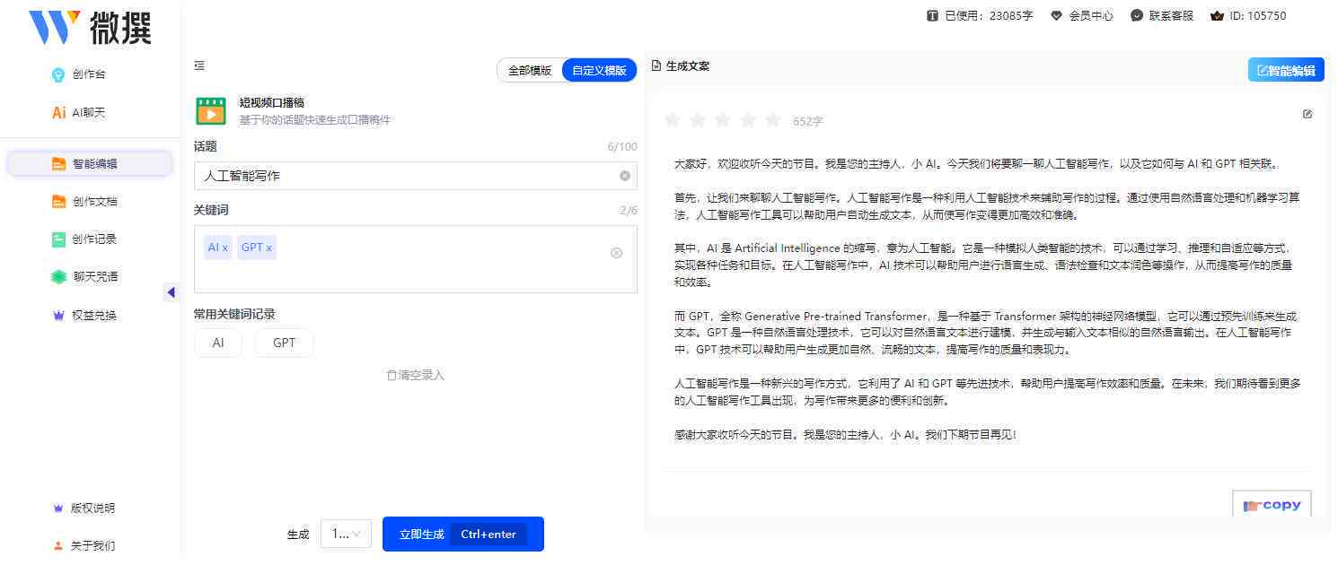The height and width of the screenshot is (565, 1338).
Task: Open 创作台 in the sidebar
Action: pos(79,74)
